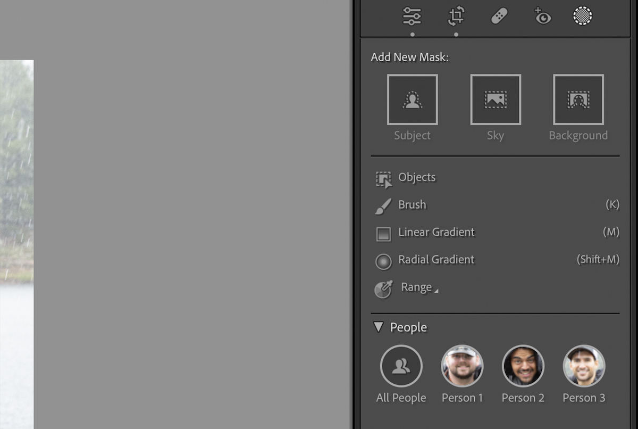Click the Sky mask label
Viewport: 638px width, 429px height.
(496, 135)
